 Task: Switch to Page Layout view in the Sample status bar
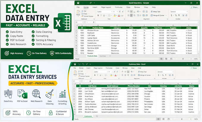pyautogui.click(x=166, y=59)
